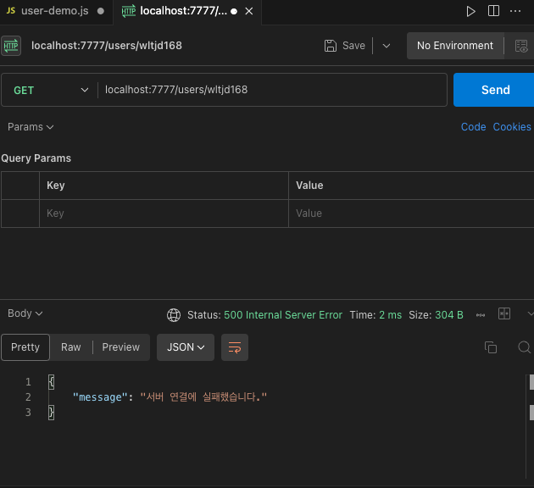Select the Raw response view
Viewport: 534px width, 488px height.
pyautogui.click(x=71, y=347)
